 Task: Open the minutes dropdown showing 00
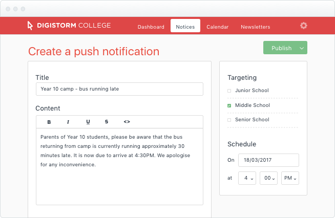[268, 178]
